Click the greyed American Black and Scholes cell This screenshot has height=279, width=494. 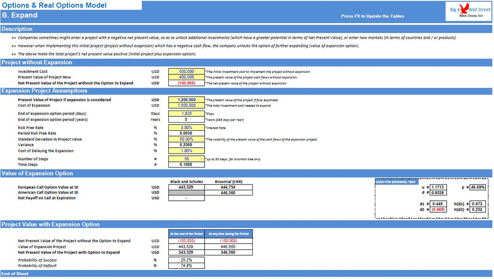187,193
